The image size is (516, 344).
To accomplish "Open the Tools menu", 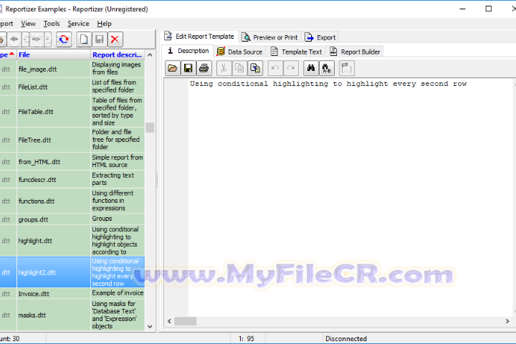I will [x=52, y=24].
